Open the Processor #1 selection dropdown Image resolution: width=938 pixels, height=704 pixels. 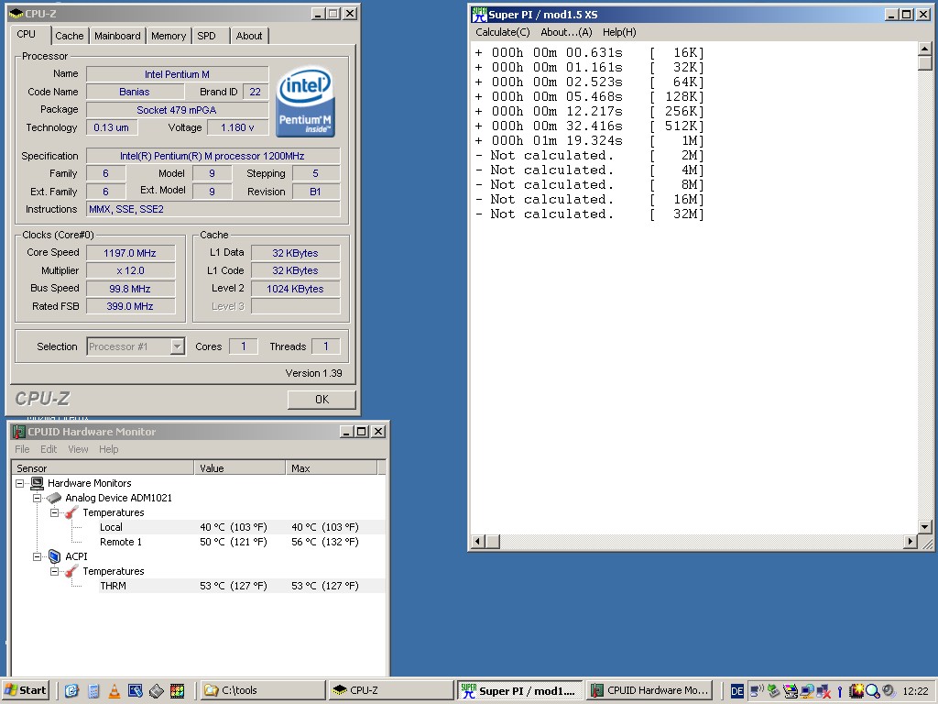(177, 346)
